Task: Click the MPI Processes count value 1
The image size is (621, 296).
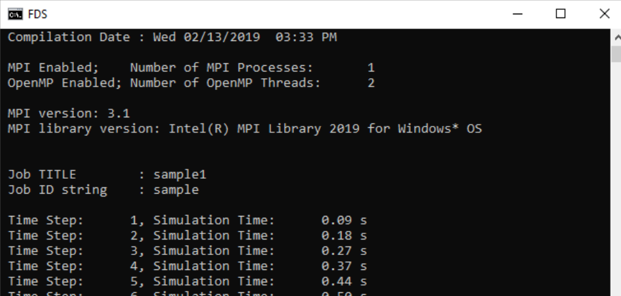Action: tap(371, 68)
